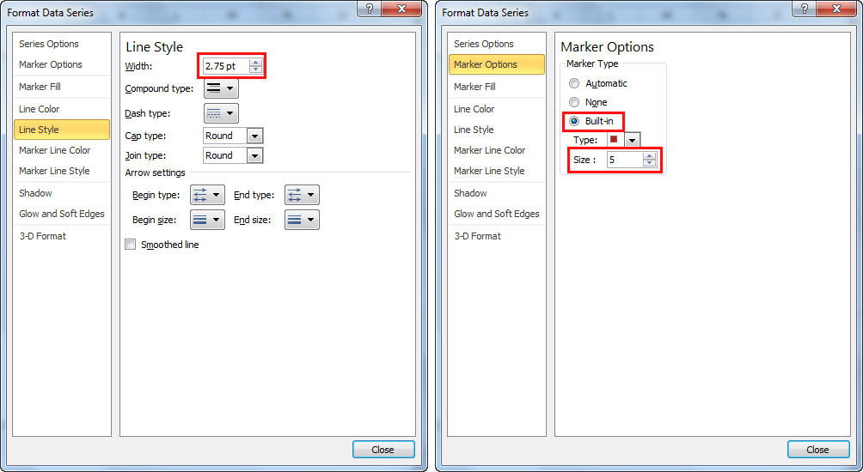Expand the Cap type dropdown

pyautogui.click(x=254, y=136)
